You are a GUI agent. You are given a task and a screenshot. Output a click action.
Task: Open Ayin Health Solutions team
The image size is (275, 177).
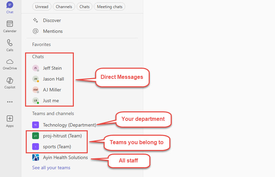pos(65,157)
